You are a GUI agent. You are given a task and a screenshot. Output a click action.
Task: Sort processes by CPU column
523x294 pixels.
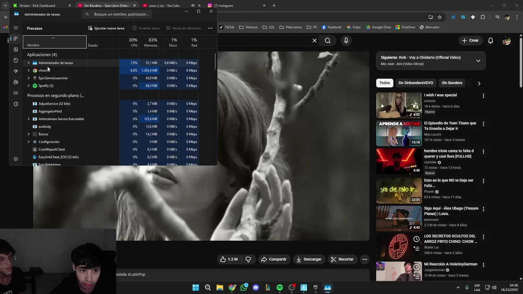(x=129, y=42)
